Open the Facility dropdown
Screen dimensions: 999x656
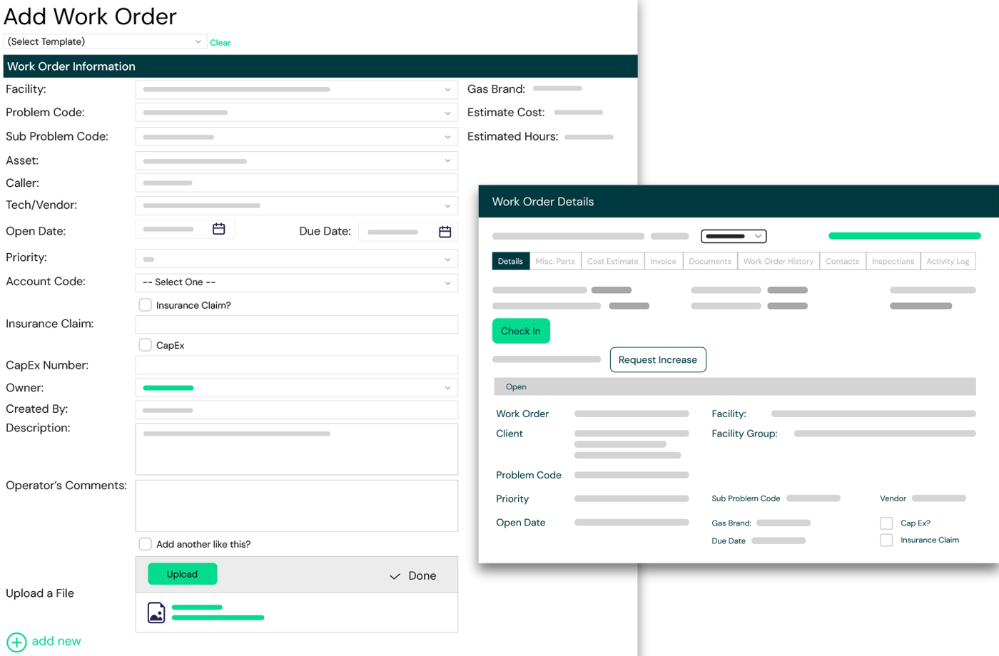point(297,90)
